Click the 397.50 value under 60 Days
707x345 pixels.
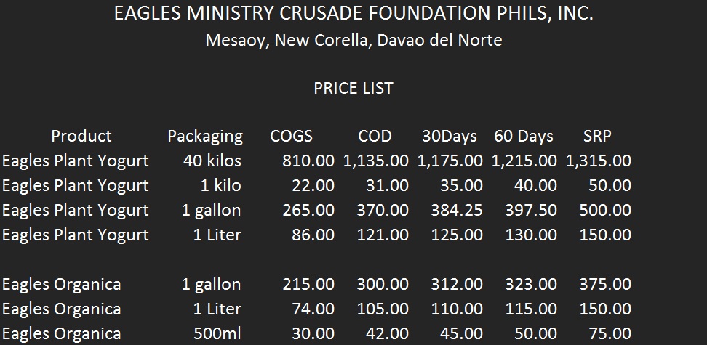click(x=531, y=211)
